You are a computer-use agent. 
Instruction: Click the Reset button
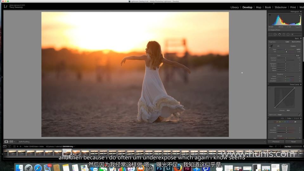(x=293, y=142)
